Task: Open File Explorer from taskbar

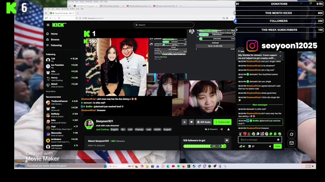Action: 147,166
